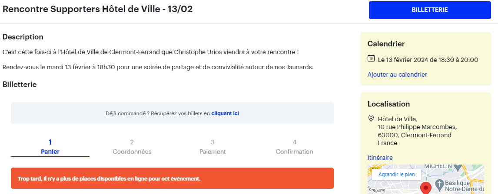Image resolution: width=498 pixels, height=194 pixels.
Task: Click 'cliquant ici' to retrieve tickets
Action: (225, 113)
